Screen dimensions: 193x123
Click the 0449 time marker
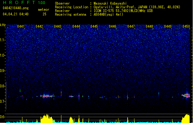[168, 26]
